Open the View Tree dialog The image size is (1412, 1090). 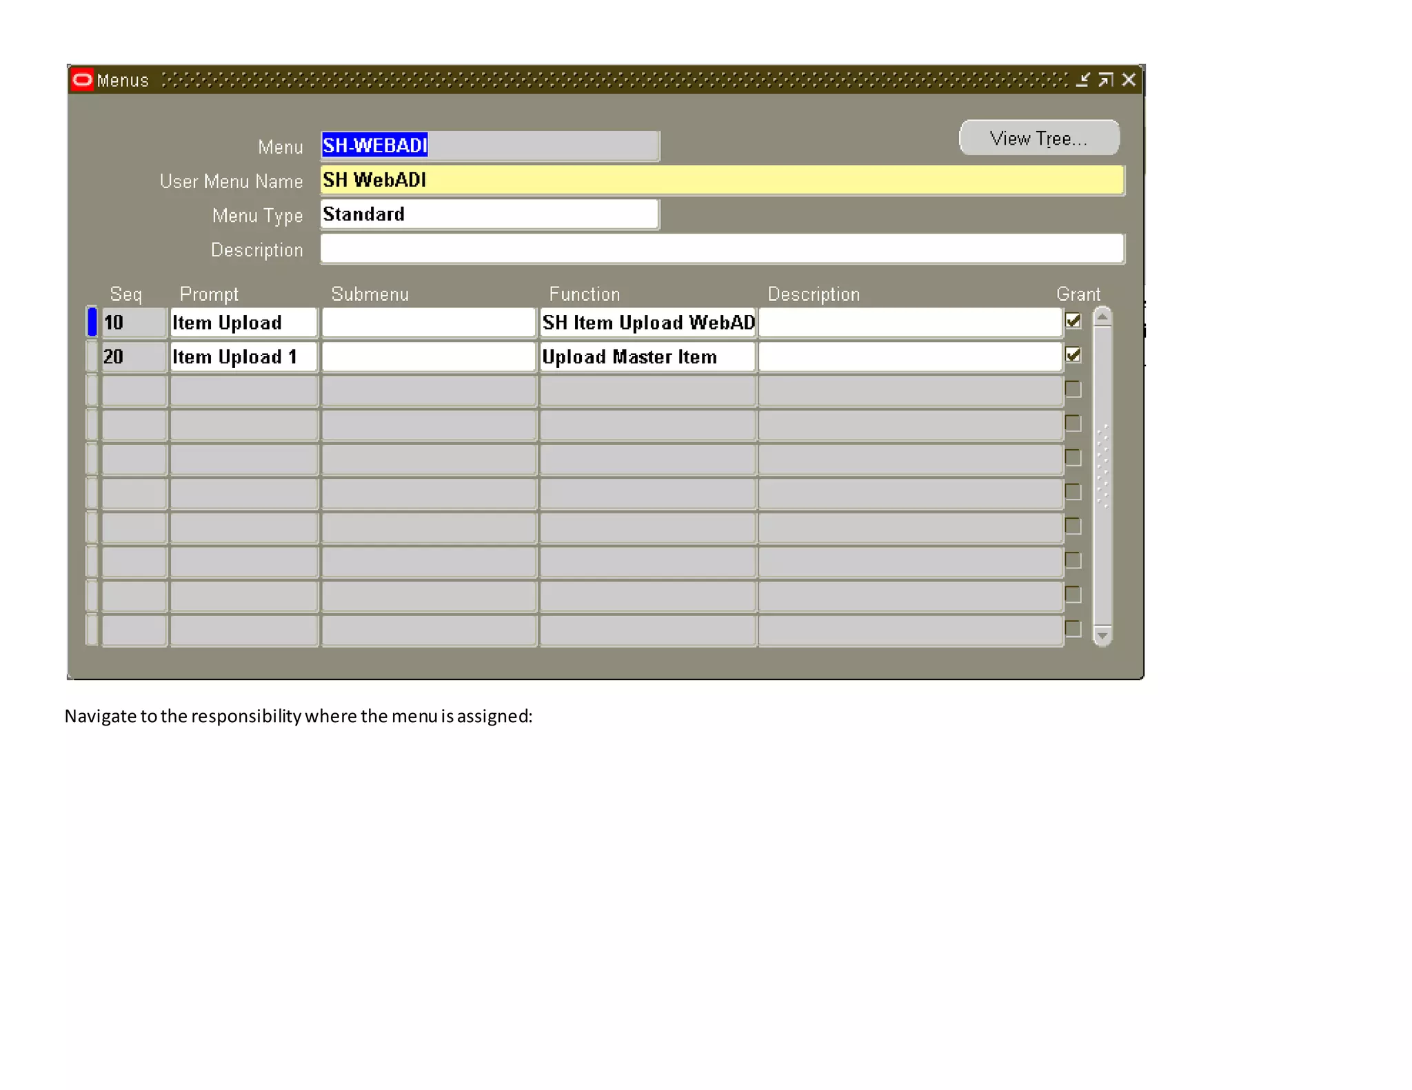[1039, 138]
